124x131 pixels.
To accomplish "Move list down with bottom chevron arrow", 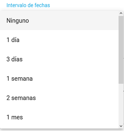I will pos(121,126).
